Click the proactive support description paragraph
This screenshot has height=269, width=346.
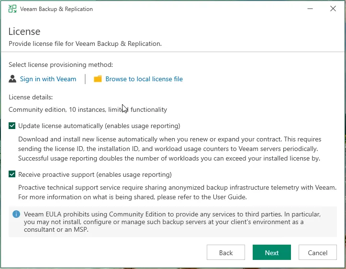[177, 192]
